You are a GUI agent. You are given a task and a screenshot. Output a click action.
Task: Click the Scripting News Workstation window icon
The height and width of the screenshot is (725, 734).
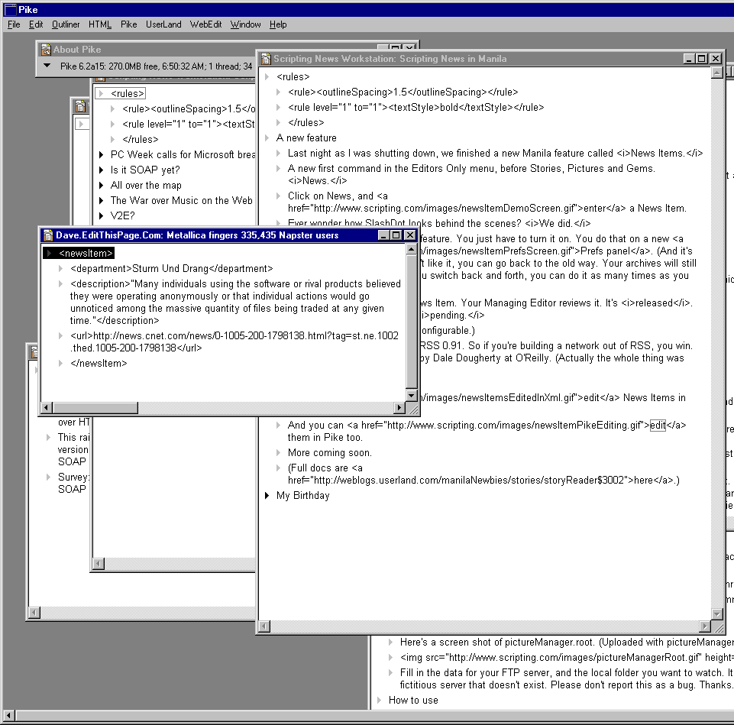266,59
